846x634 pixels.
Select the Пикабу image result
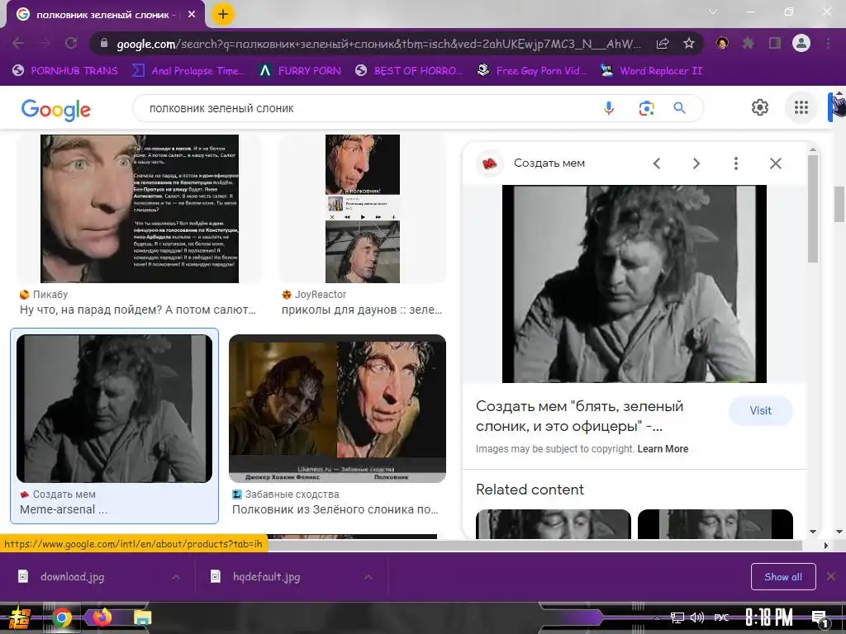click(139, 209)
